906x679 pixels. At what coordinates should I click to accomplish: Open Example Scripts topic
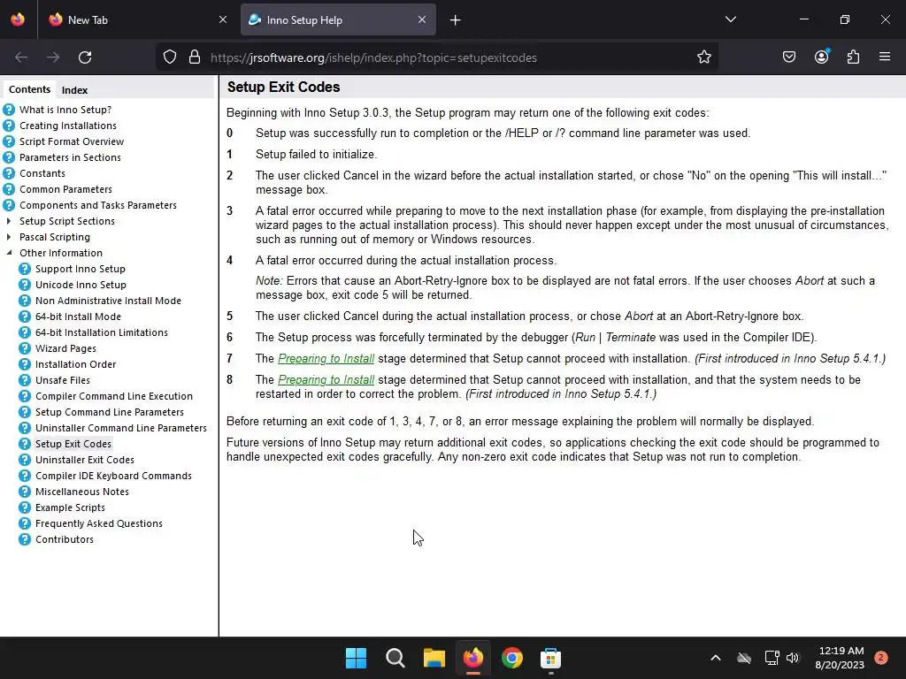(x=70, y=507)
